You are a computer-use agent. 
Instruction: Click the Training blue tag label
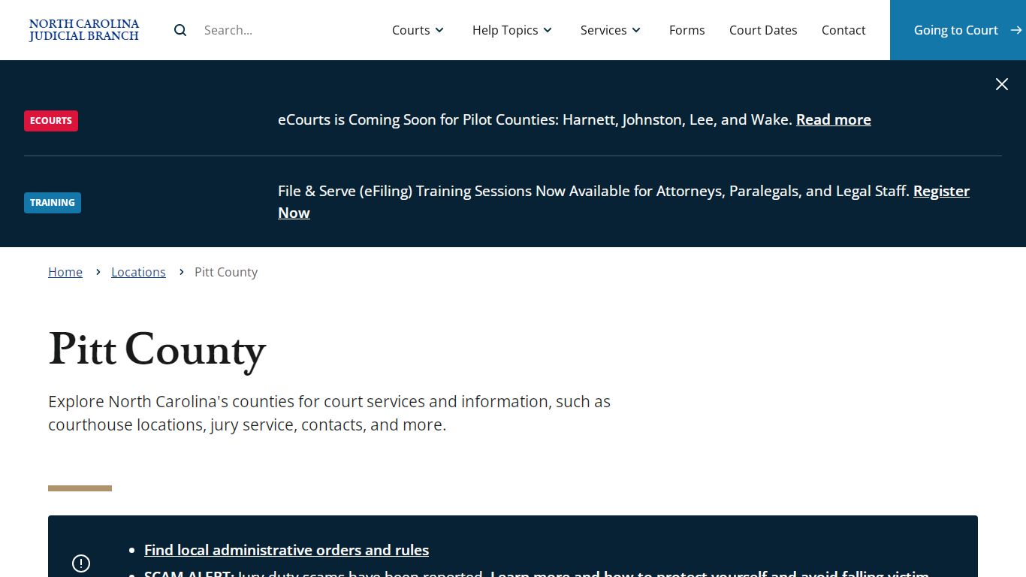click(53, 203)
